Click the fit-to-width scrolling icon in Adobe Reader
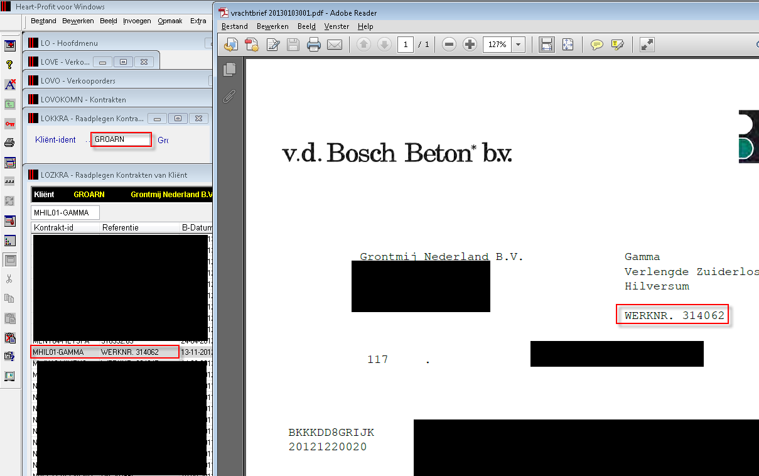759x476 pixels. coord(546,45)
